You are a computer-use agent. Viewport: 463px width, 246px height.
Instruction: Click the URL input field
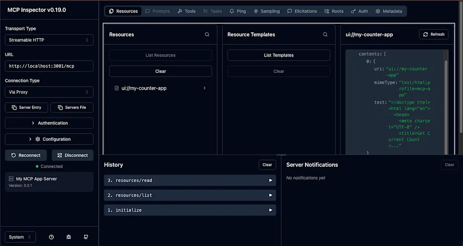click(x=49, y=66)
